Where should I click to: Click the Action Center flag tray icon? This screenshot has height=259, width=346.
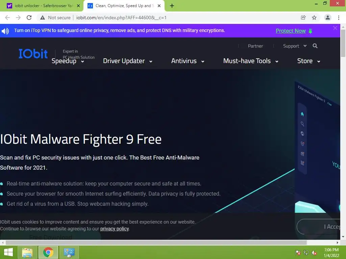298,252
